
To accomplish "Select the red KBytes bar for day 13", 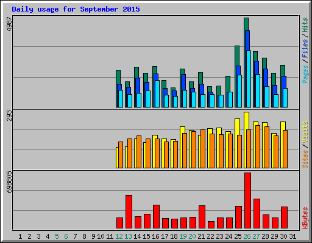I will point(129,211).
